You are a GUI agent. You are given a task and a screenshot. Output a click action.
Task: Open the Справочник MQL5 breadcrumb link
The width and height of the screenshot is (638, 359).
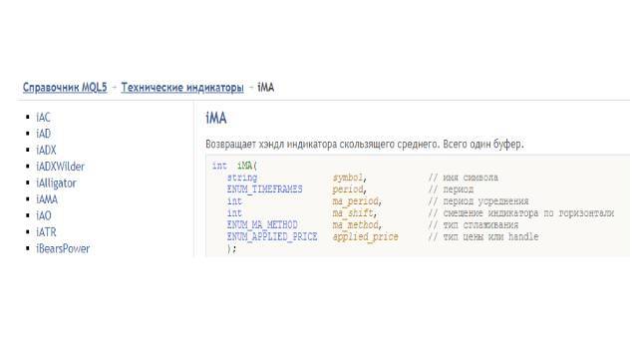click(x=65, y=88)
